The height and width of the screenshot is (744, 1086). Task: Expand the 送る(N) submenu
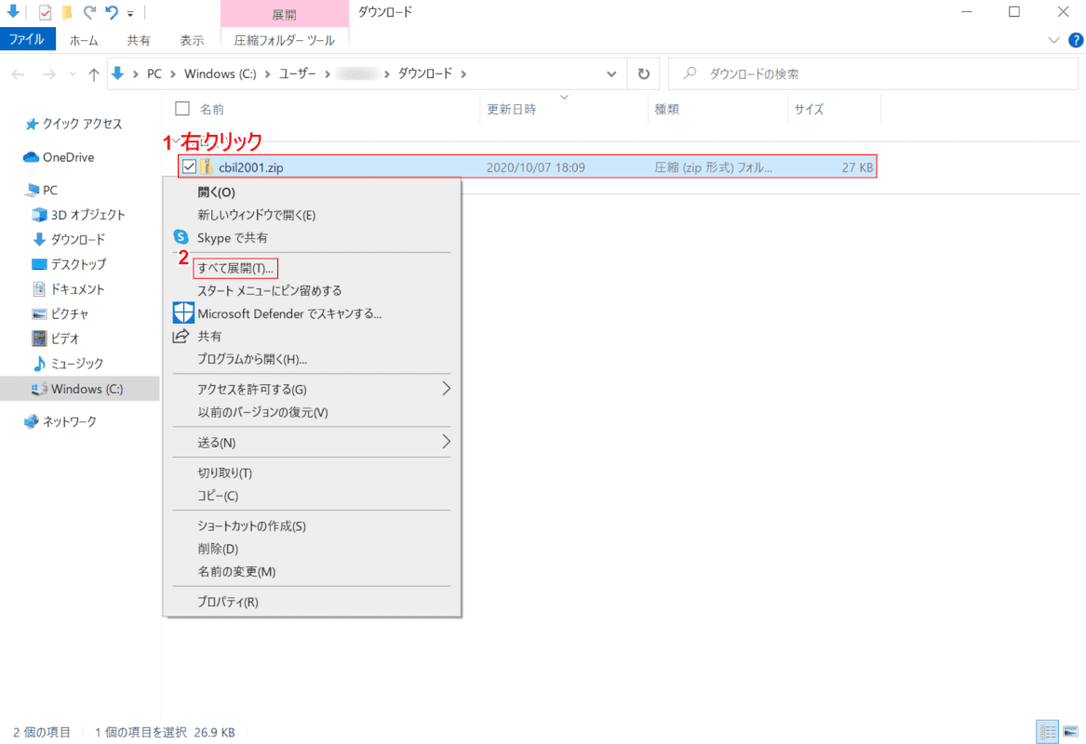tap(310, 443)
